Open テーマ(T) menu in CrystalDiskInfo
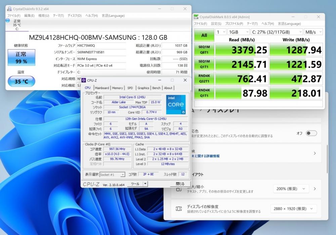The height and width of the screenshot is (235, 336). click(x=58, y=16)
